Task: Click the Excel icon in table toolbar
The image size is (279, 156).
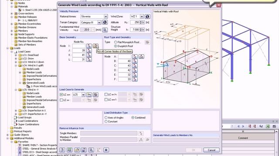Action: click(x=268, y=126)
